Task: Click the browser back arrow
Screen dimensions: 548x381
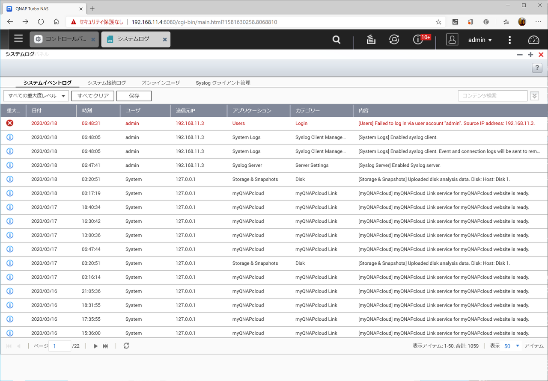Action: 10,22
